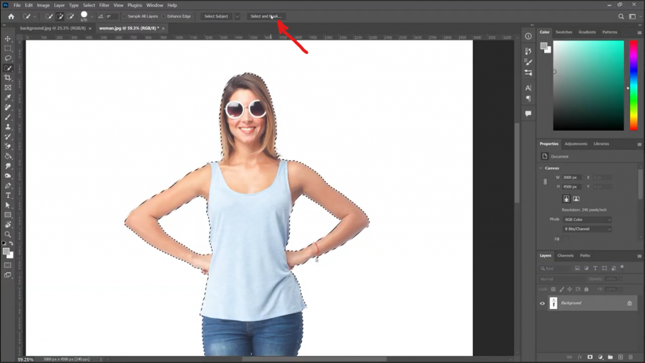
Task: Choose New selection mode
Action: (x=49, y=16)
